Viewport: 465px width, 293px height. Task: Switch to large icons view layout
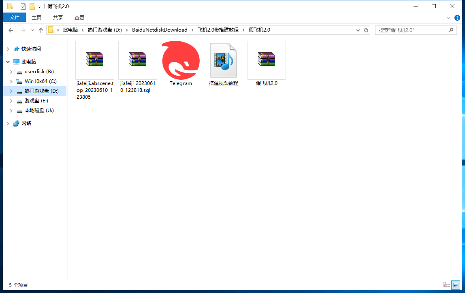(x=456, y=285)
